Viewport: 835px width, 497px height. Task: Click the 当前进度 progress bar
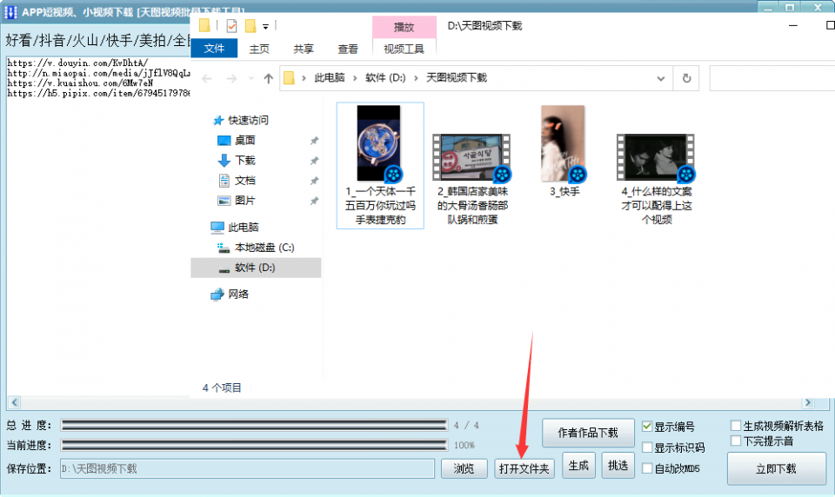(254, 445)
